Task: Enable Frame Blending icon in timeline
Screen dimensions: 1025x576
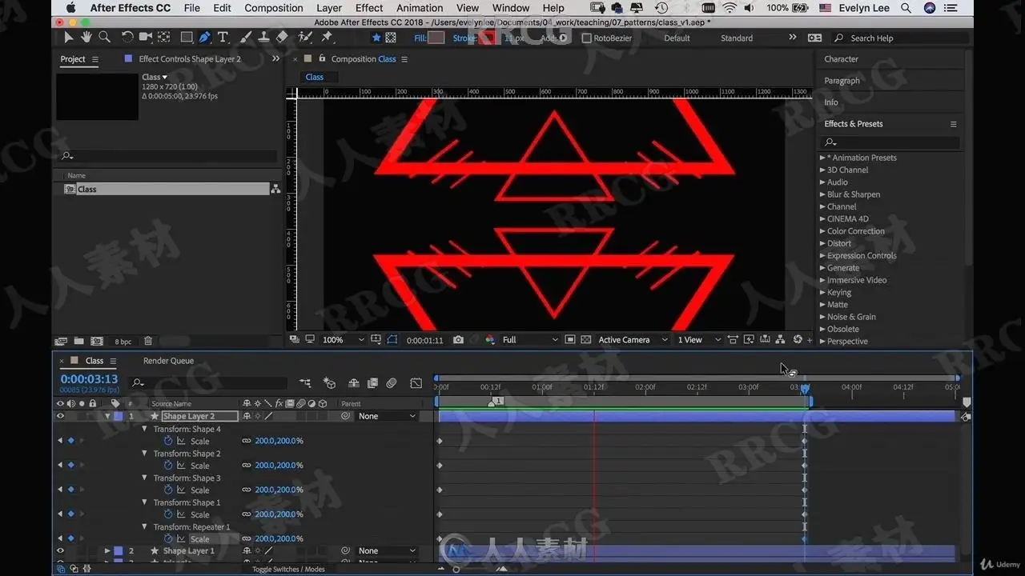Action: click(372, 383)
